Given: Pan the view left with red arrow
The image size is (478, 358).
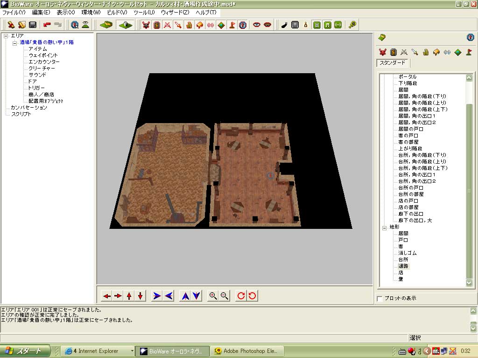Looking at the screenshot, I should 107,296.
